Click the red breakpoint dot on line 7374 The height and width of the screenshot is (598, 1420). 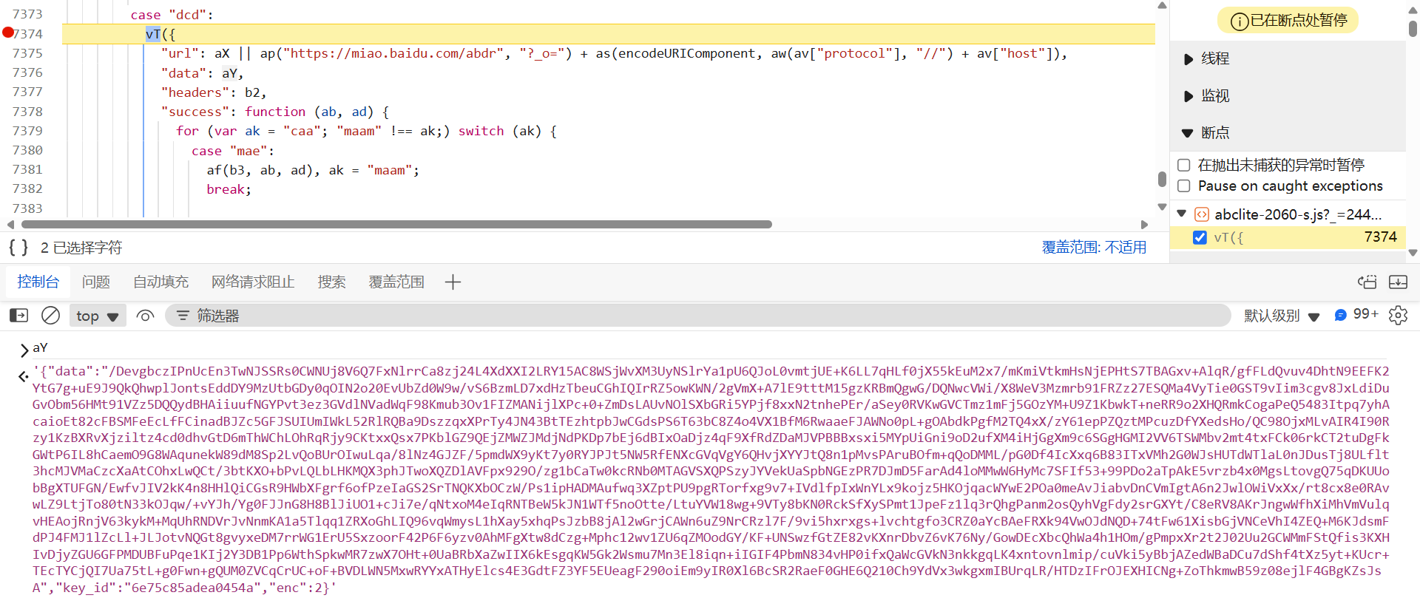(7, 33)
